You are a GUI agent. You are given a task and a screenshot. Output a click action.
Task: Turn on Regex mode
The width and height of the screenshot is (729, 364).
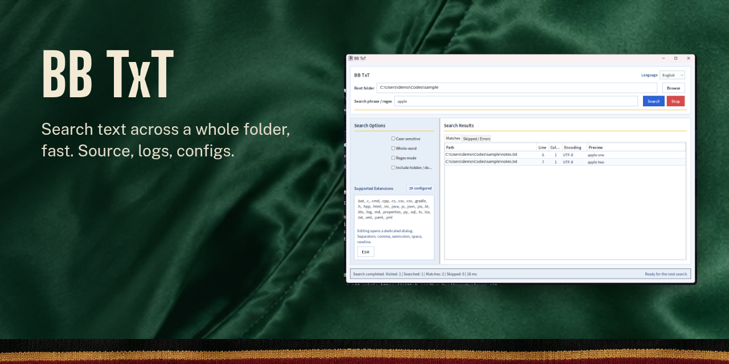coord(393,158)
